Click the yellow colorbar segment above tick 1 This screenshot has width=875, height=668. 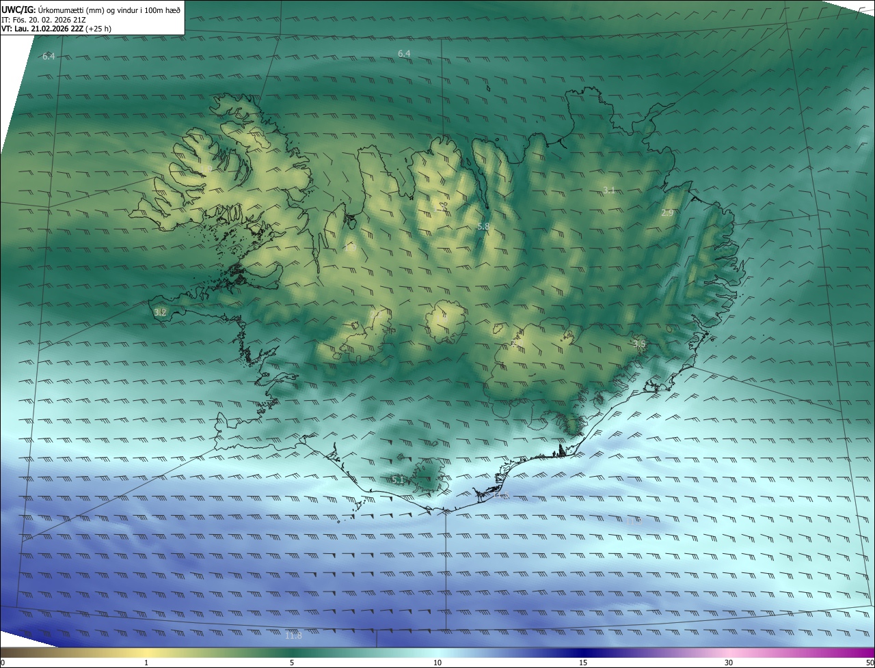[146, 653]
